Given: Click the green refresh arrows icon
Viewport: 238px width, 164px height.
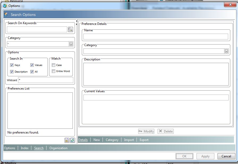Looking at the screenshot, I should click(x=73, y=140).
